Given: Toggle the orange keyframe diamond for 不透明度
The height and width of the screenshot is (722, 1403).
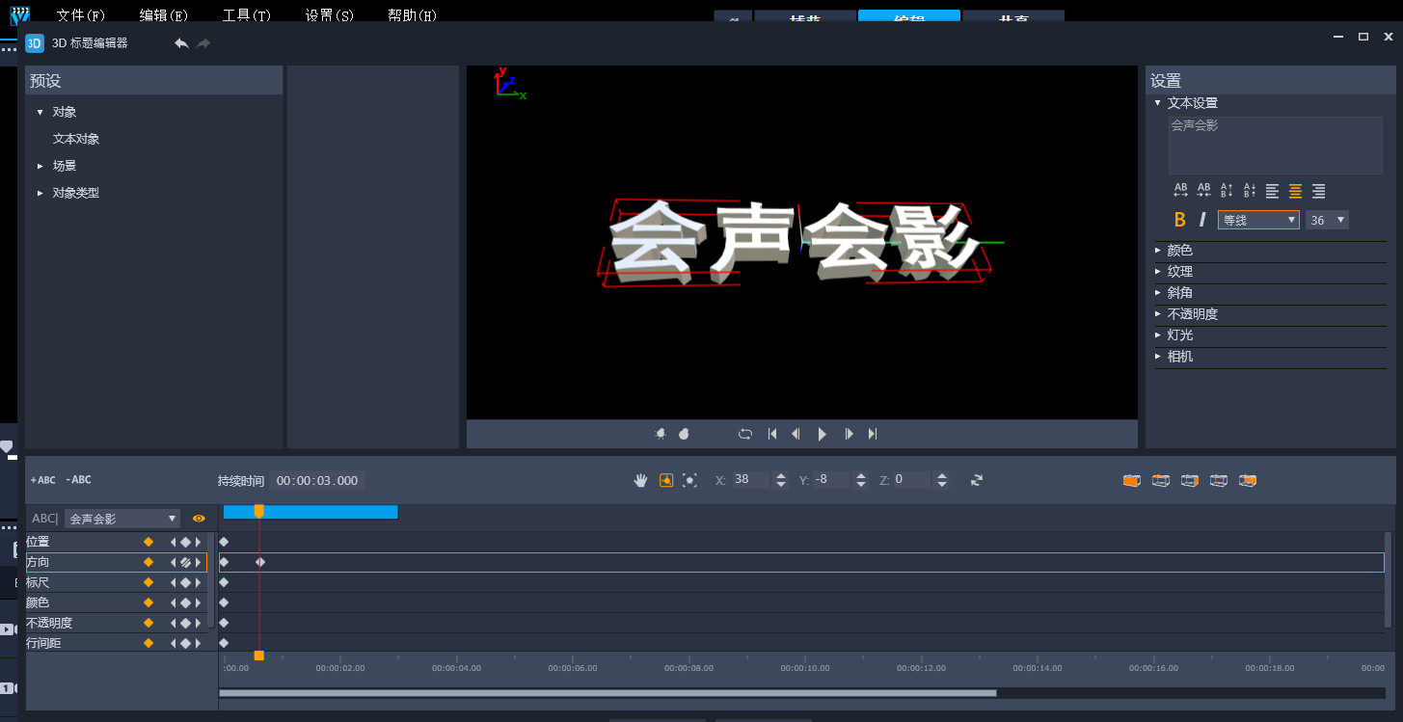Looking at the screenshot, I should pyautogui.click(x=148, y=623).
